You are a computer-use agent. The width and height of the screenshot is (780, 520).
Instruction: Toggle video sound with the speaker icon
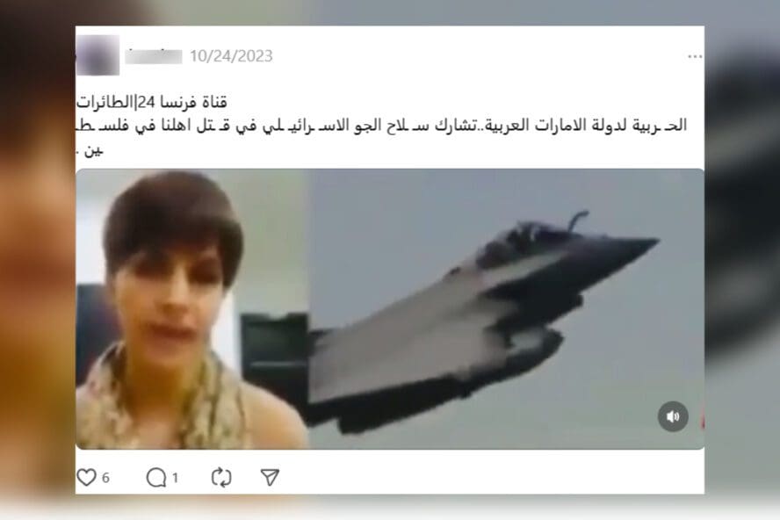673,416
